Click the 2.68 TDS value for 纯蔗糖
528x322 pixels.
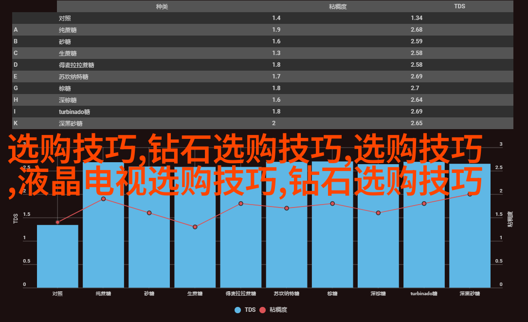pyautogui.click(x=417, y=30)
